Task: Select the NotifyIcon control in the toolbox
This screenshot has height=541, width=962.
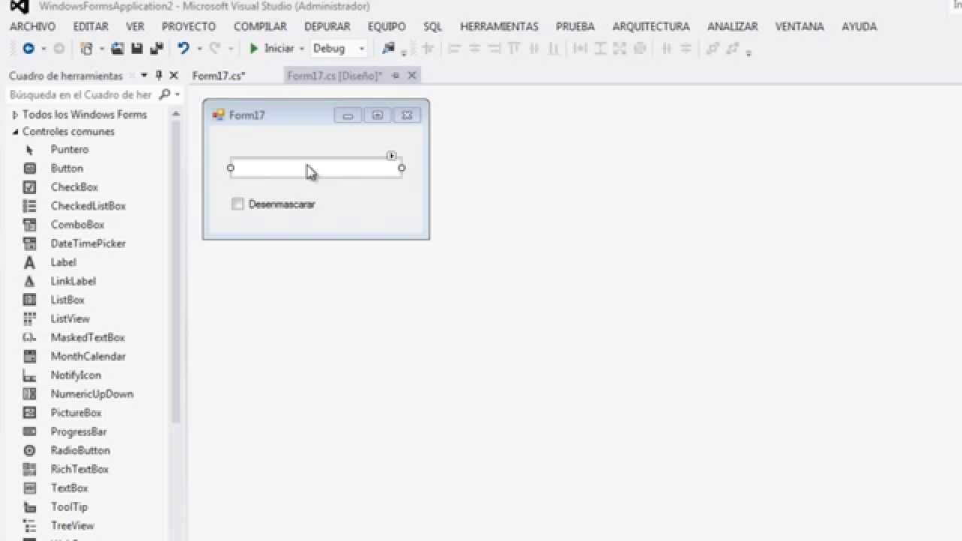Action: pos(76,375)
